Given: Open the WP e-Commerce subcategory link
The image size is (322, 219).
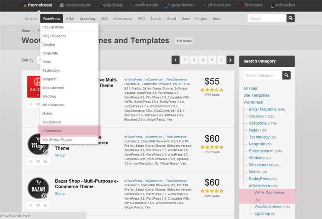Looking at the screenshot, I should [269, 193].
